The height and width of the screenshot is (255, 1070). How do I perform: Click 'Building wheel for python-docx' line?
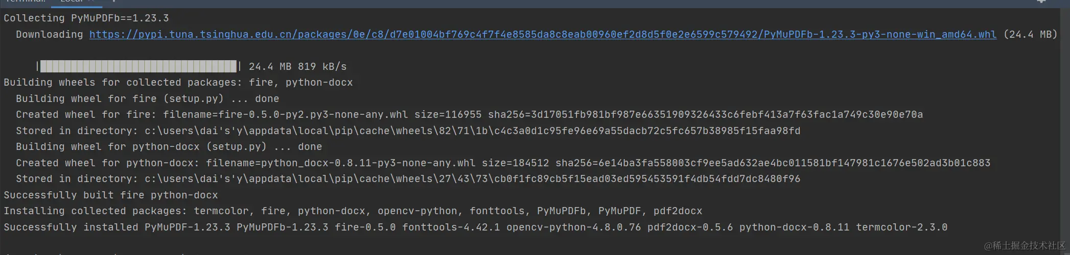pos(169,147)
